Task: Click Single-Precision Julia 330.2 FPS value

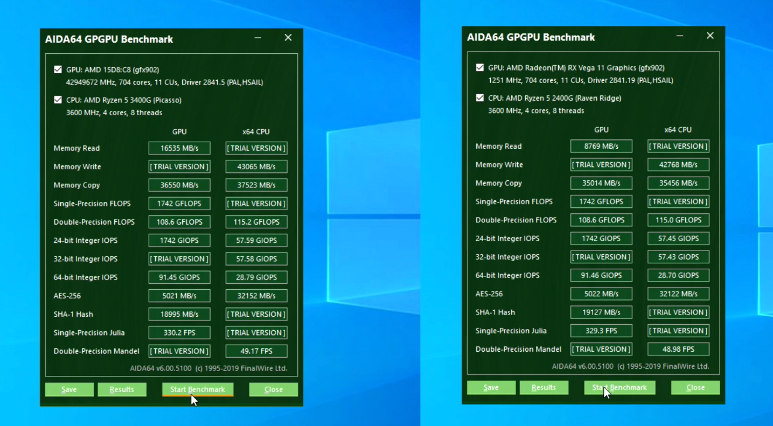Action: [x=179, y=332]
